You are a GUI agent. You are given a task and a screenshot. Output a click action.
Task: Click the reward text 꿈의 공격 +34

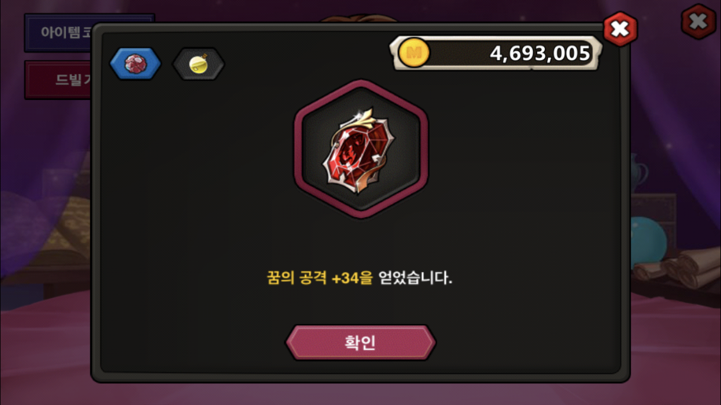(320, 279)
